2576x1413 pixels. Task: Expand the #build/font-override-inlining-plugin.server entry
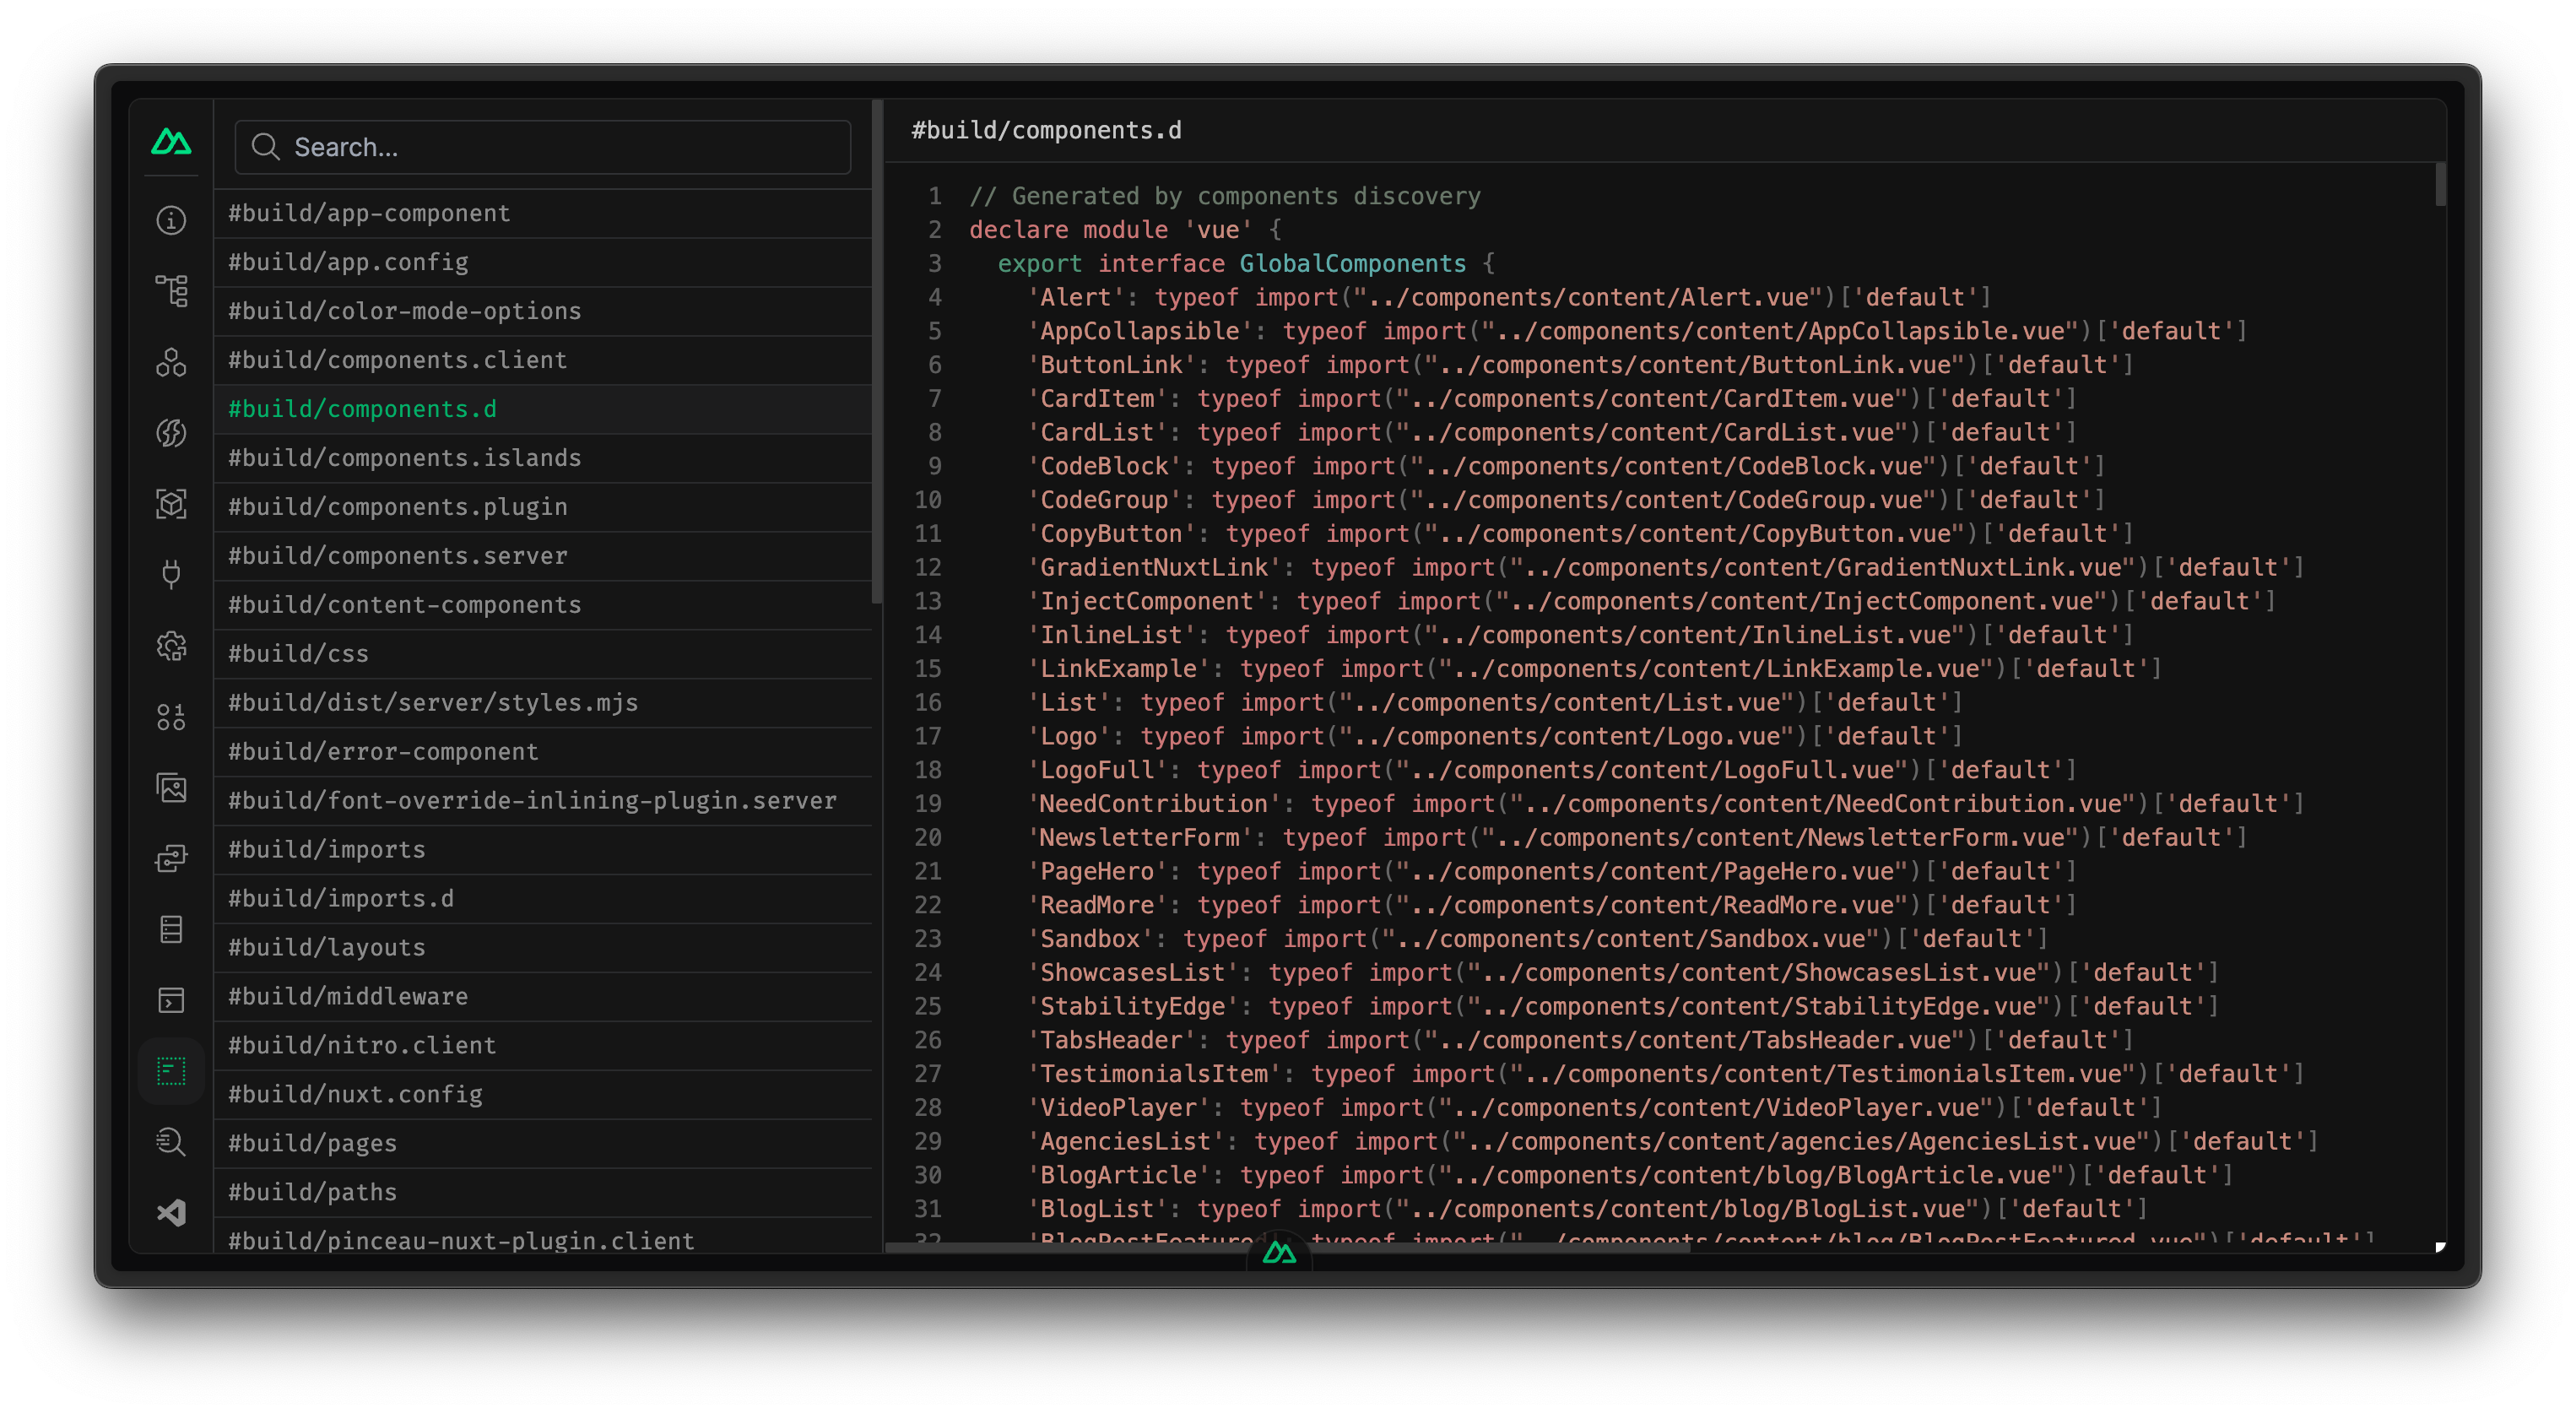click(x=533, y=800)
